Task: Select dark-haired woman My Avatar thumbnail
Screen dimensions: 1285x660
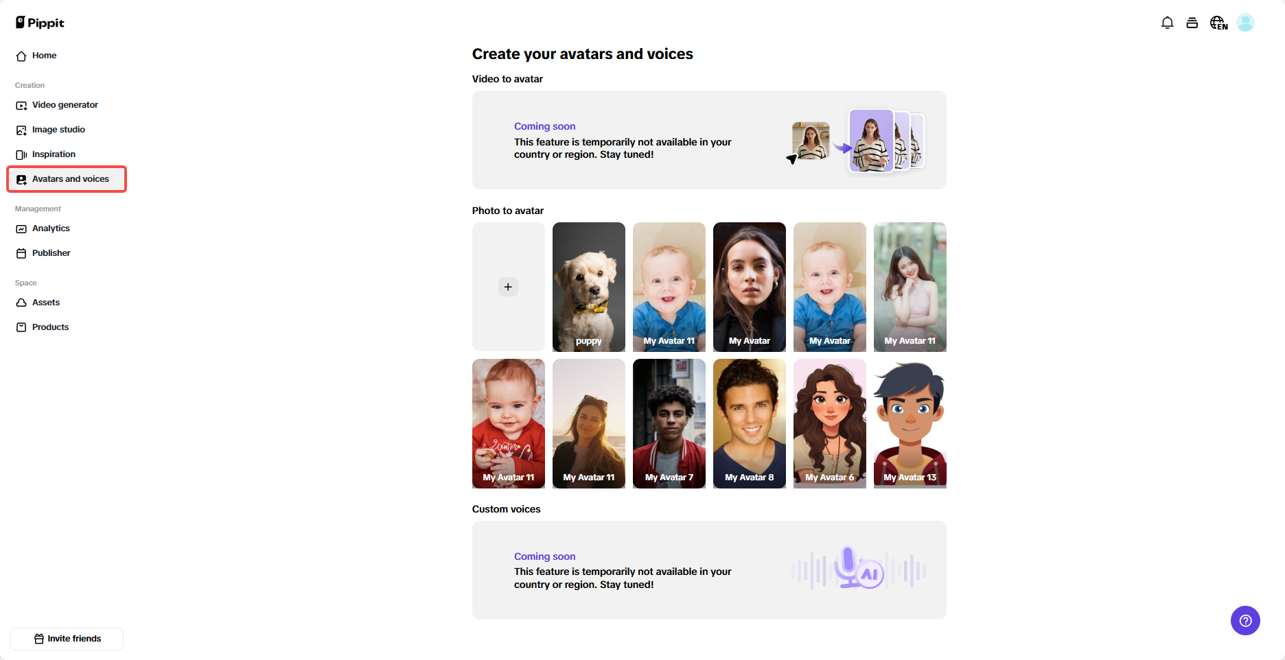Action: coord(750,287)
